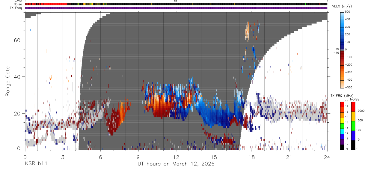Click the red NOISE swatch above 10000
The width and height of the screenshot is (368, 170).
354,107
